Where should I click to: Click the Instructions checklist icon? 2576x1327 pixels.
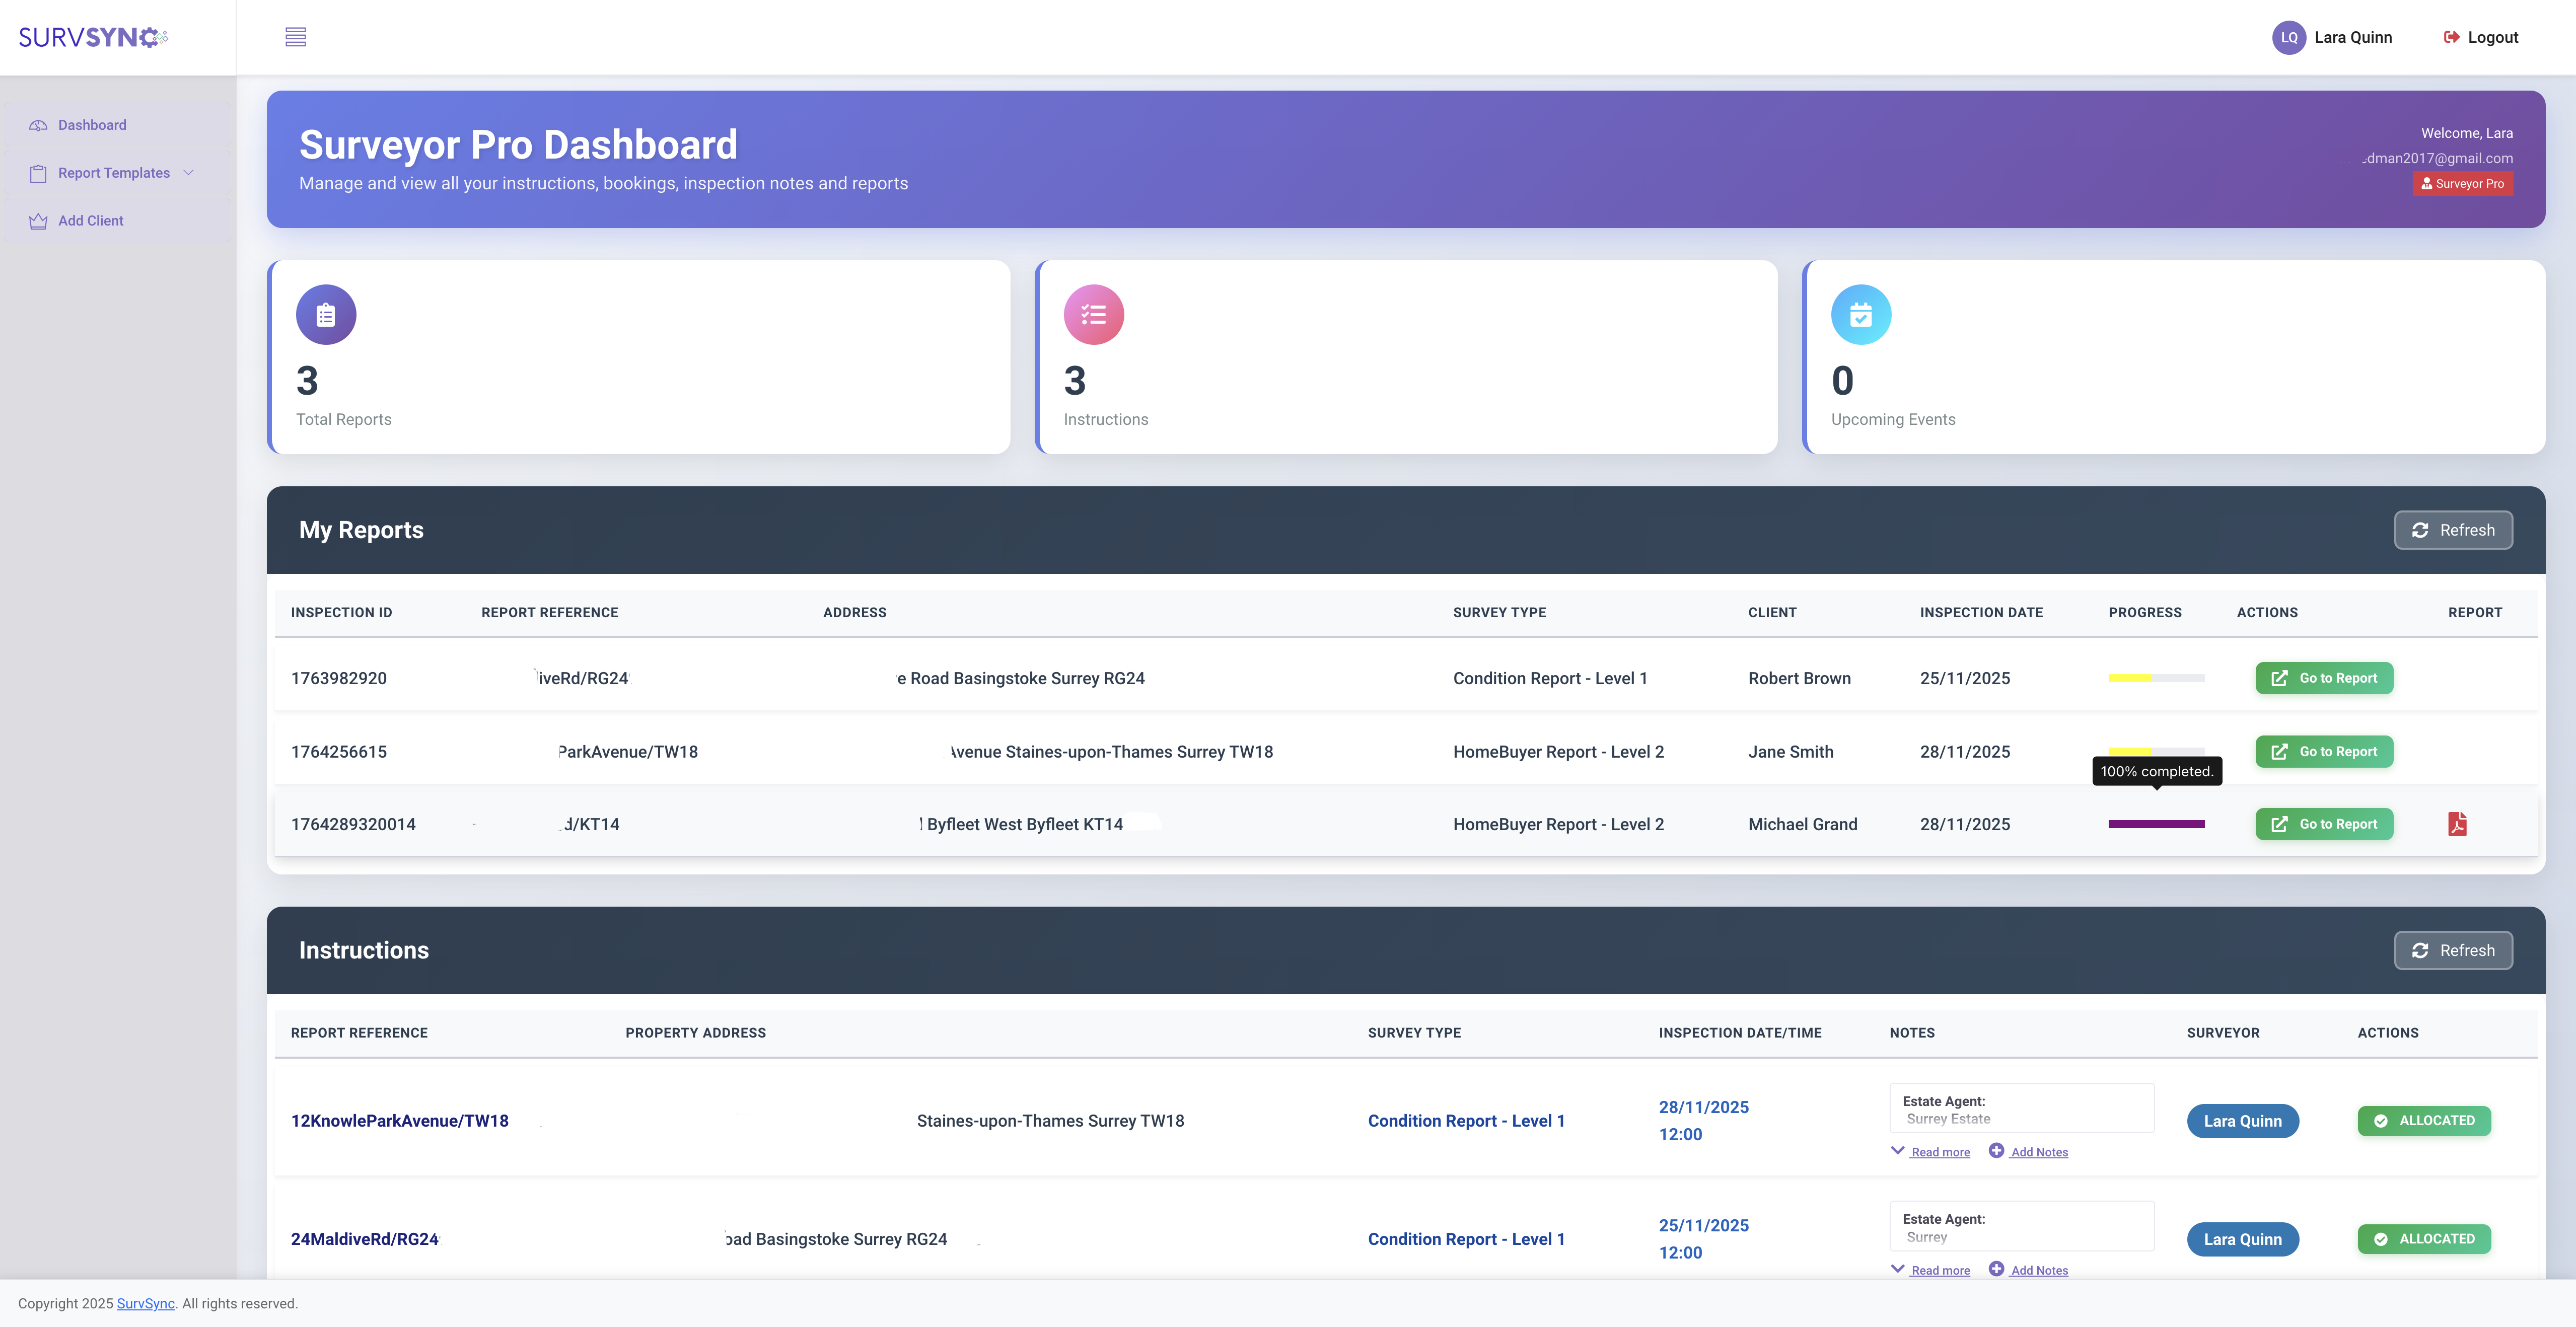pos(1093,314)
